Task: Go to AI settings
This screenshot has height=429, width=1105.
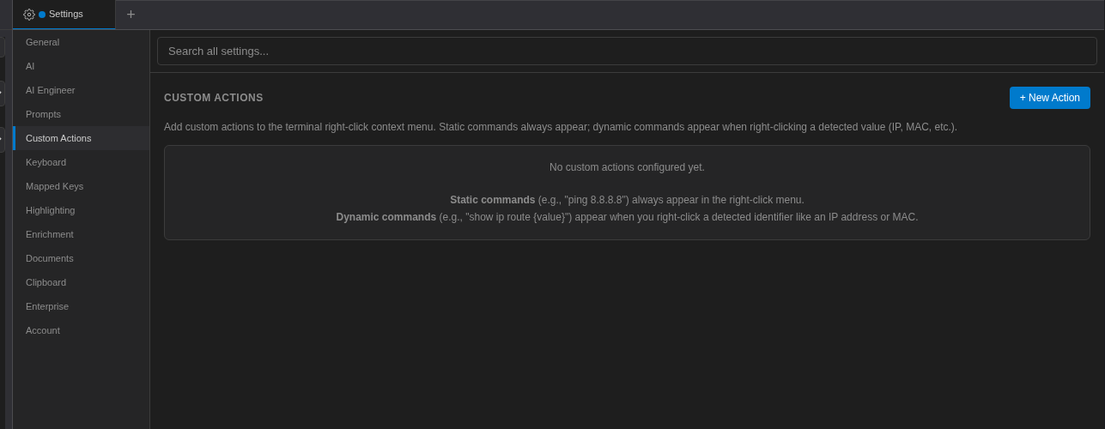Action: point(82,66)
